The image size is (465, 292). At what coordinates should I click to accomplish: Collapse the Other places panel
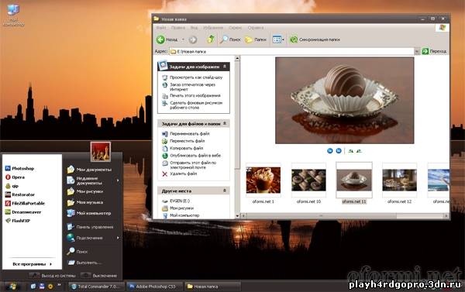click(x=225, y=191)
